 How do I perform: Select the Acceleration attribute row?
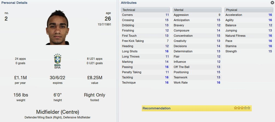tap(249, 15)
